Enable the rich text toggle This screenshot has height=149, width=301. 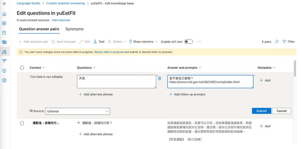188,42
